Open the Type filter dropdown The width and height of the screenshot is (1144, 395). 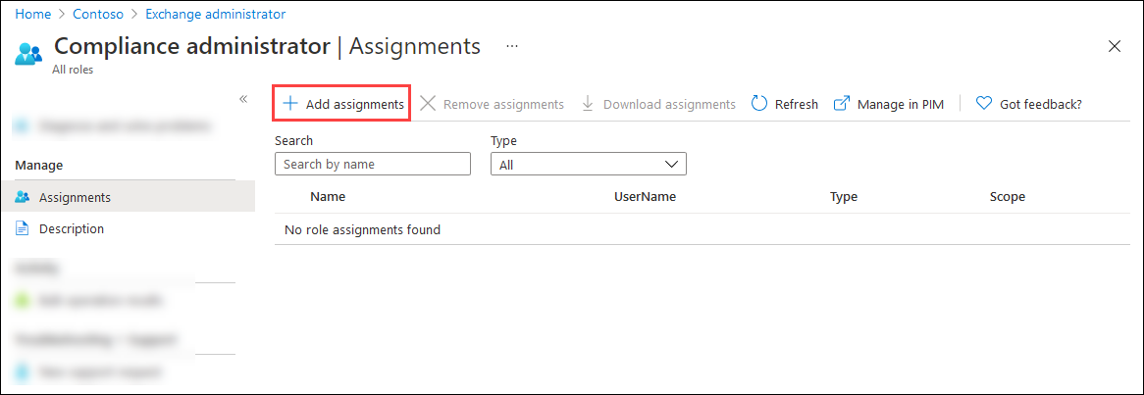click(x=588, y=165)
